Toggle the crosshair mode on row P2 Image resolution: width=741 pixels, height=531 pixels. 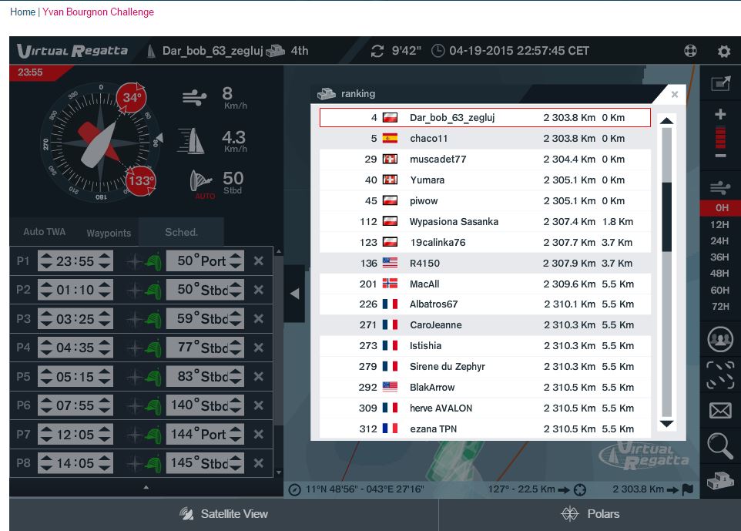(x=134, y=290)
